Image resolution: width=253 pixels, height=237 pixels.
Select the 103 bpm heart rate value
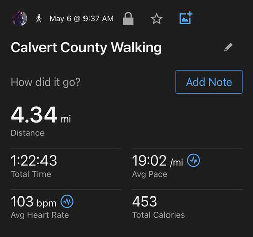[x=33, y=202]
